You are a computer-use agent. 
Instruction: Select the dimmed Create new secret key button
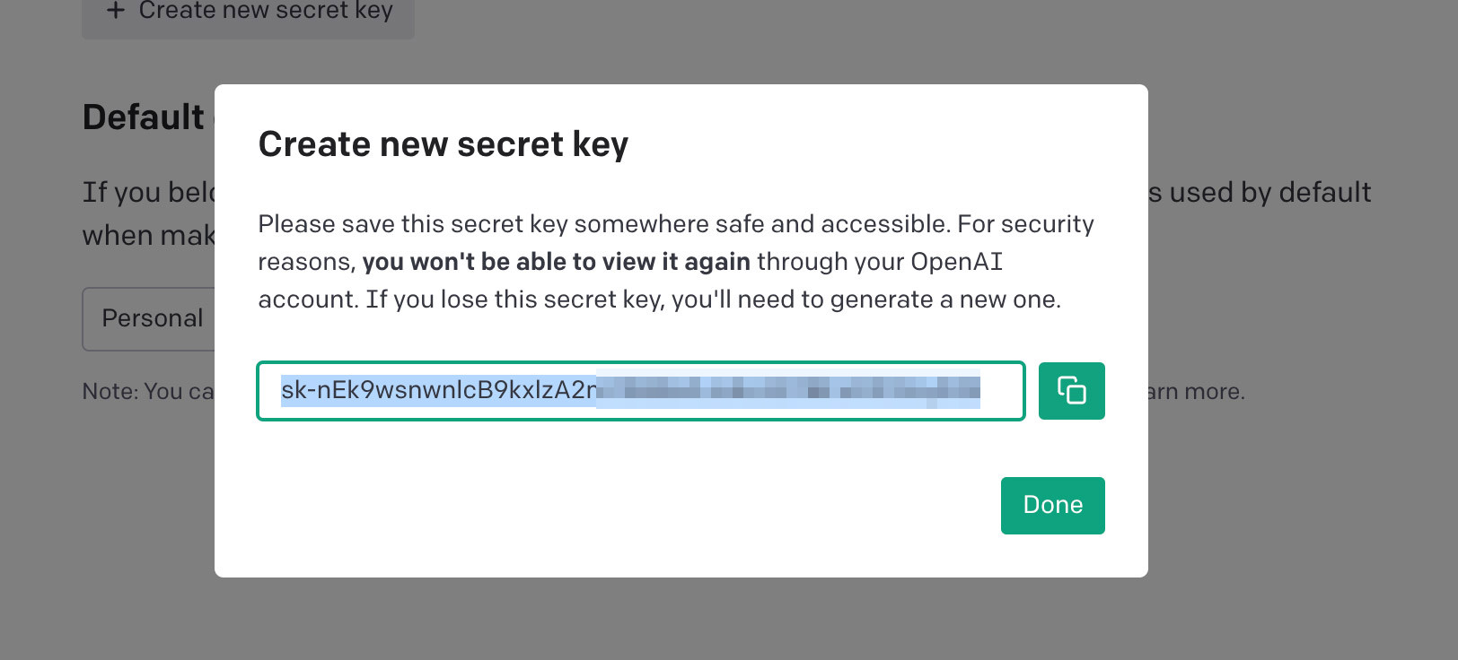coord(249,13)
